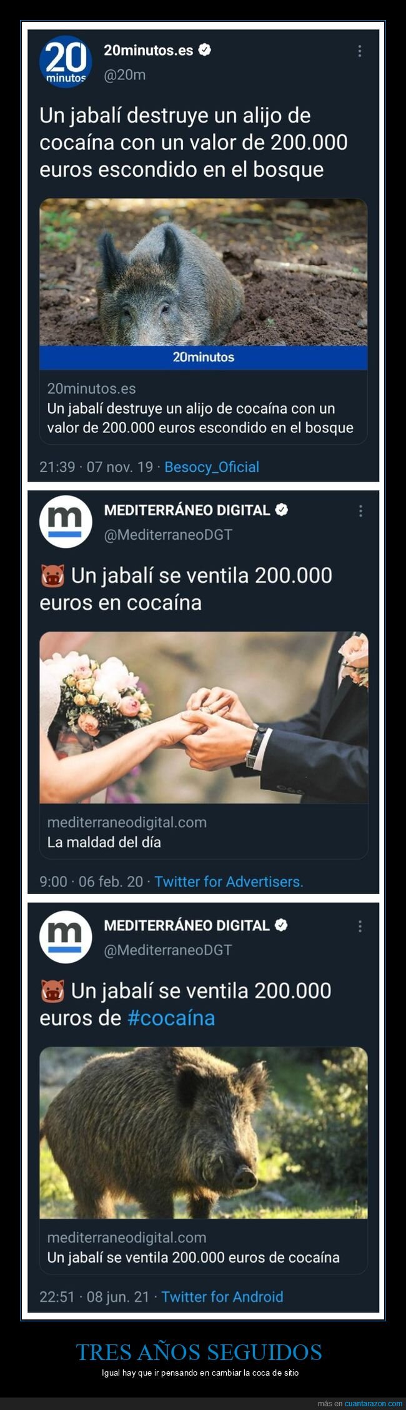
Task: Open the 20minutos profile avatar
Action: [66, 61]
